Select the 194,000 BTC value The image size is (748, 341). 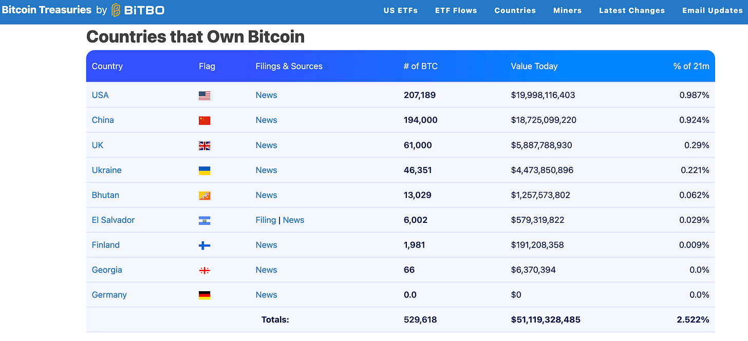[x=421, y=120]
